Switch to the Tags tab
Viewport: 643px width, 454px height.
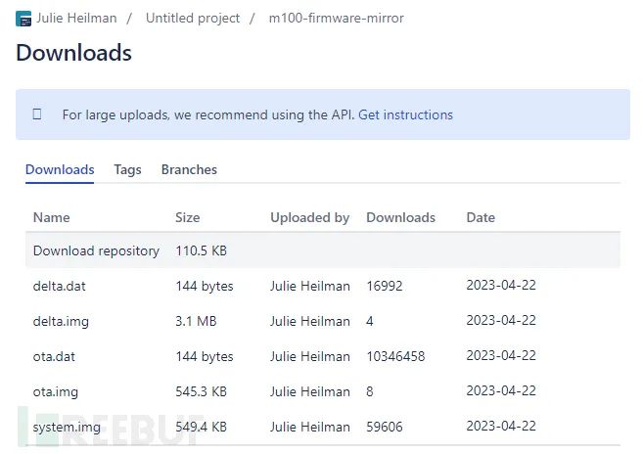coord(127,169)
